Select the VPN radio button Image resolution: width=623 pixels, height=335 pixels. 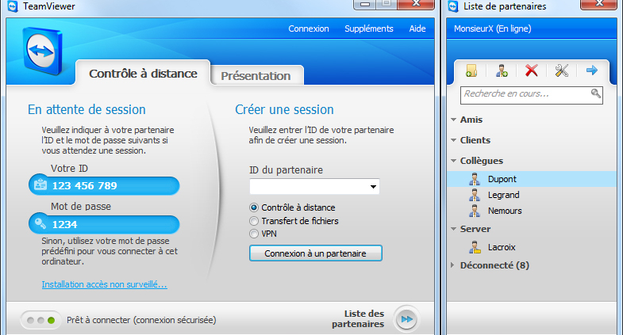pos(253,234)
